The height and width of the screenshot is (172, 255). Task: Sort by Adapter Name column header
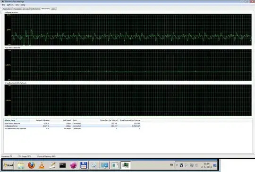click(x=17, y=120)
